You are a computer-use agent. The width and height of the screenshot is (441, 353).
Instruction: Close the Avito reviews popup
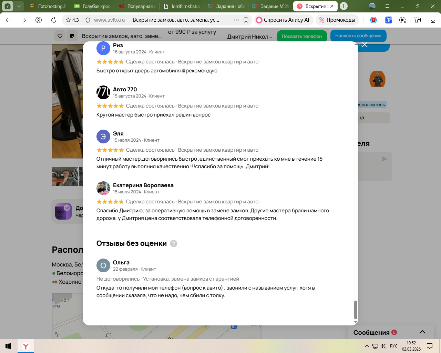click(365, 44)
